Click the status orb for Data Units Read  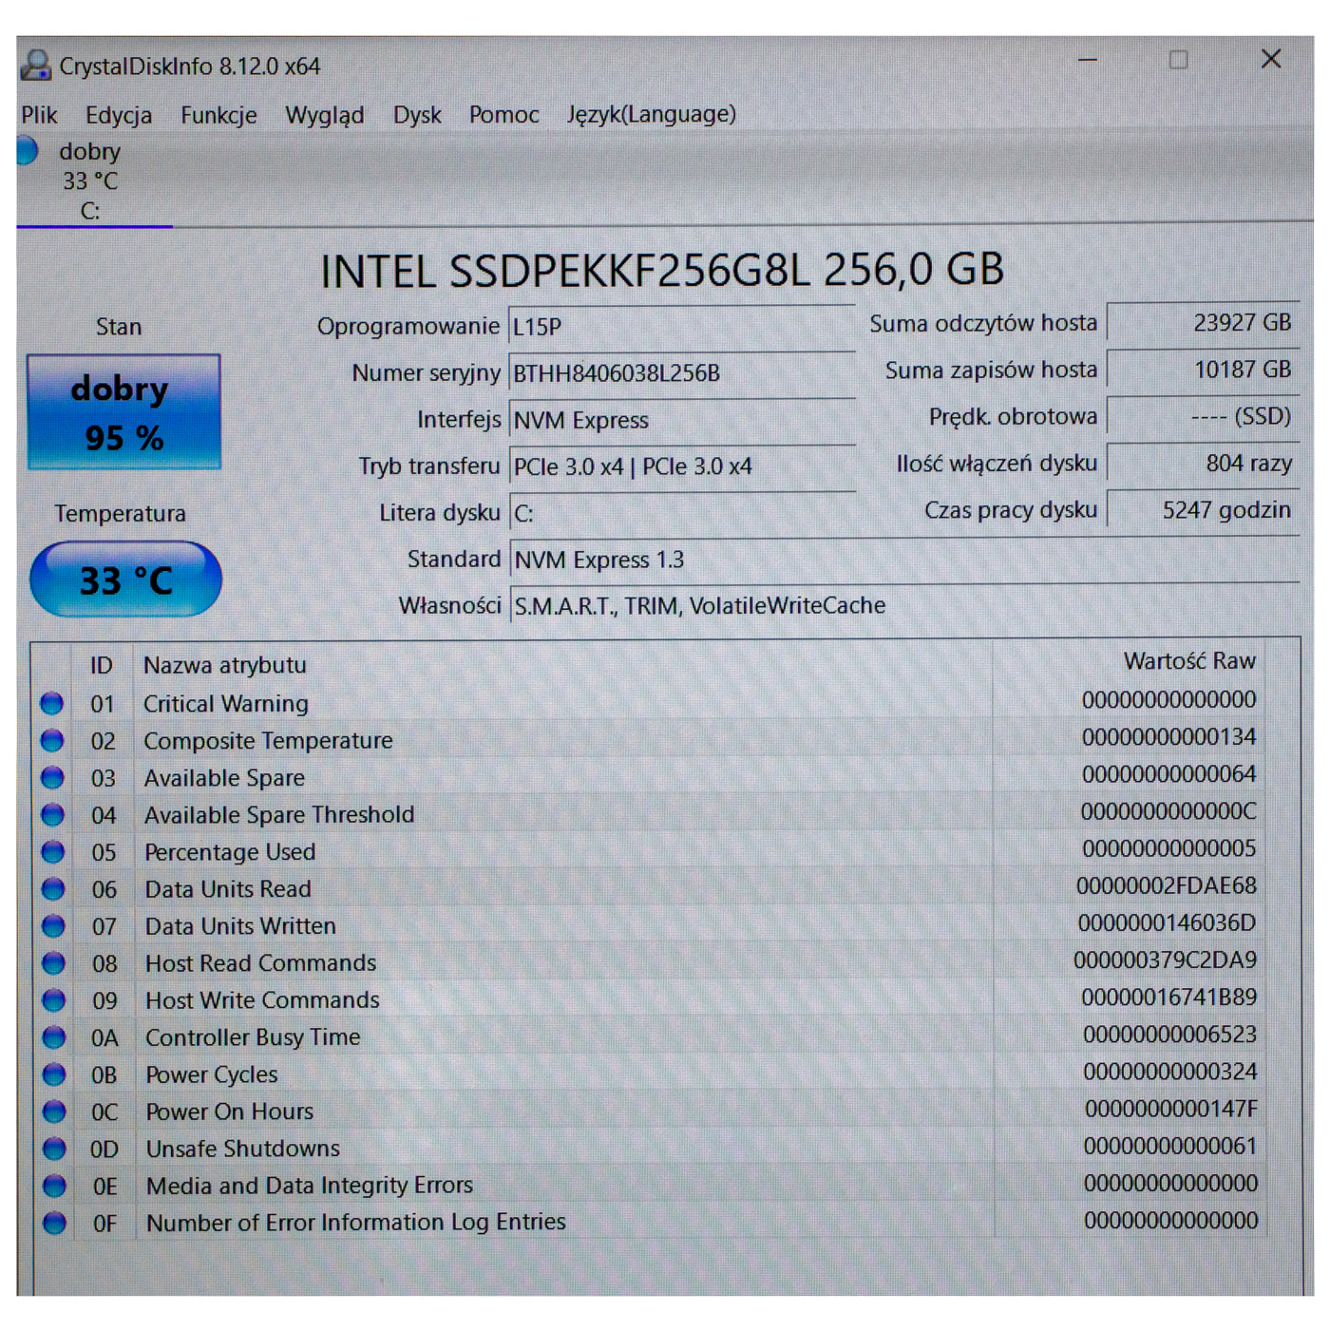tap(53, 888)
